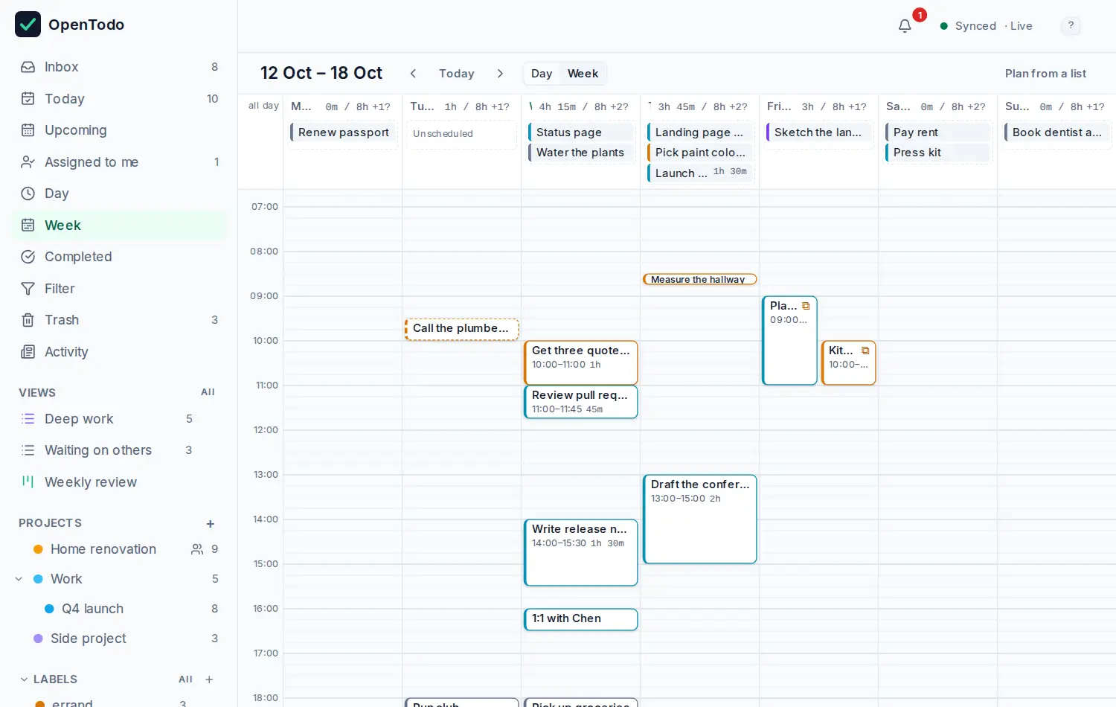Open the Renew passport all-day task
Viewport: 1116px width, 707px height.
[343, 132]
